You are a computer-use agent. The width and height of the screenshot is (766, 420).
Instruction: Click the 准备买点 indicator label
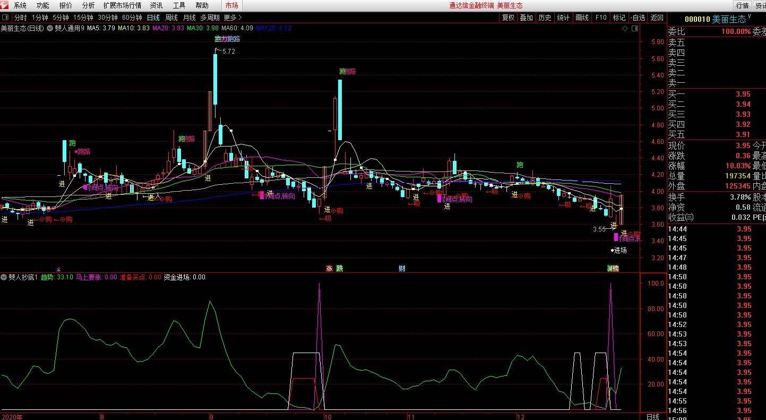140,277
